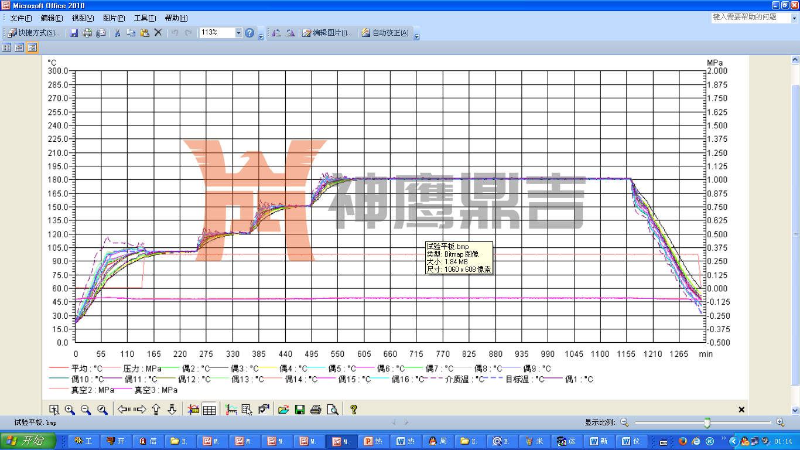Open the 文件(F) menu
Viewport: 800px width, 450px height.
(x=20, y=18)
